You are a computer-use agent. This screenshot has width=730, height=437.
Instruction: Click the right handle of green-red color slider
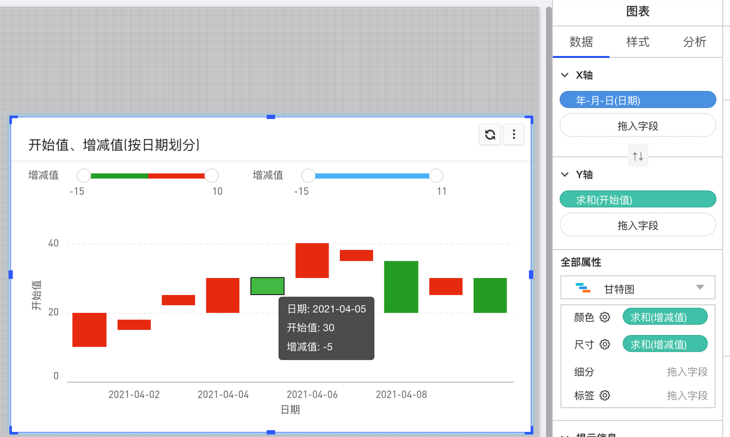[212, 175]
